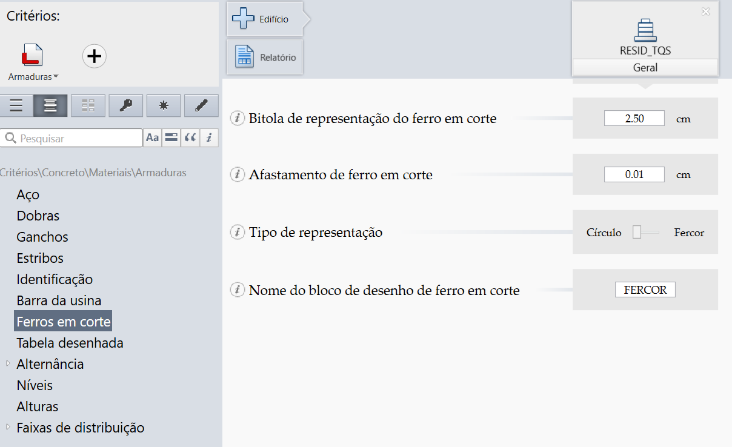Show info for Tipo de representação

pyautogui.click(x=238, y=232)
